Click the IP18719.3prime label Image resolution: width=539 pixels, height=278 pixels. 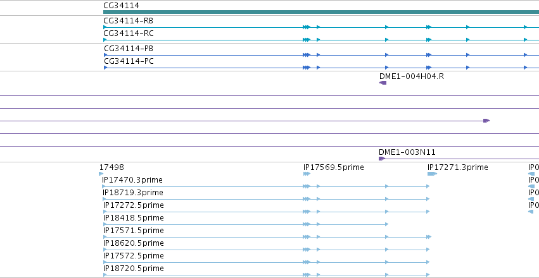tap(132, 193)
